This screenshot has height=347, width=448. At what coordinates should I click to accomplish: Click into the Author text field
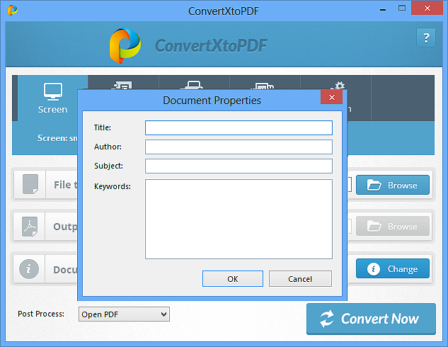click(239, 147)
